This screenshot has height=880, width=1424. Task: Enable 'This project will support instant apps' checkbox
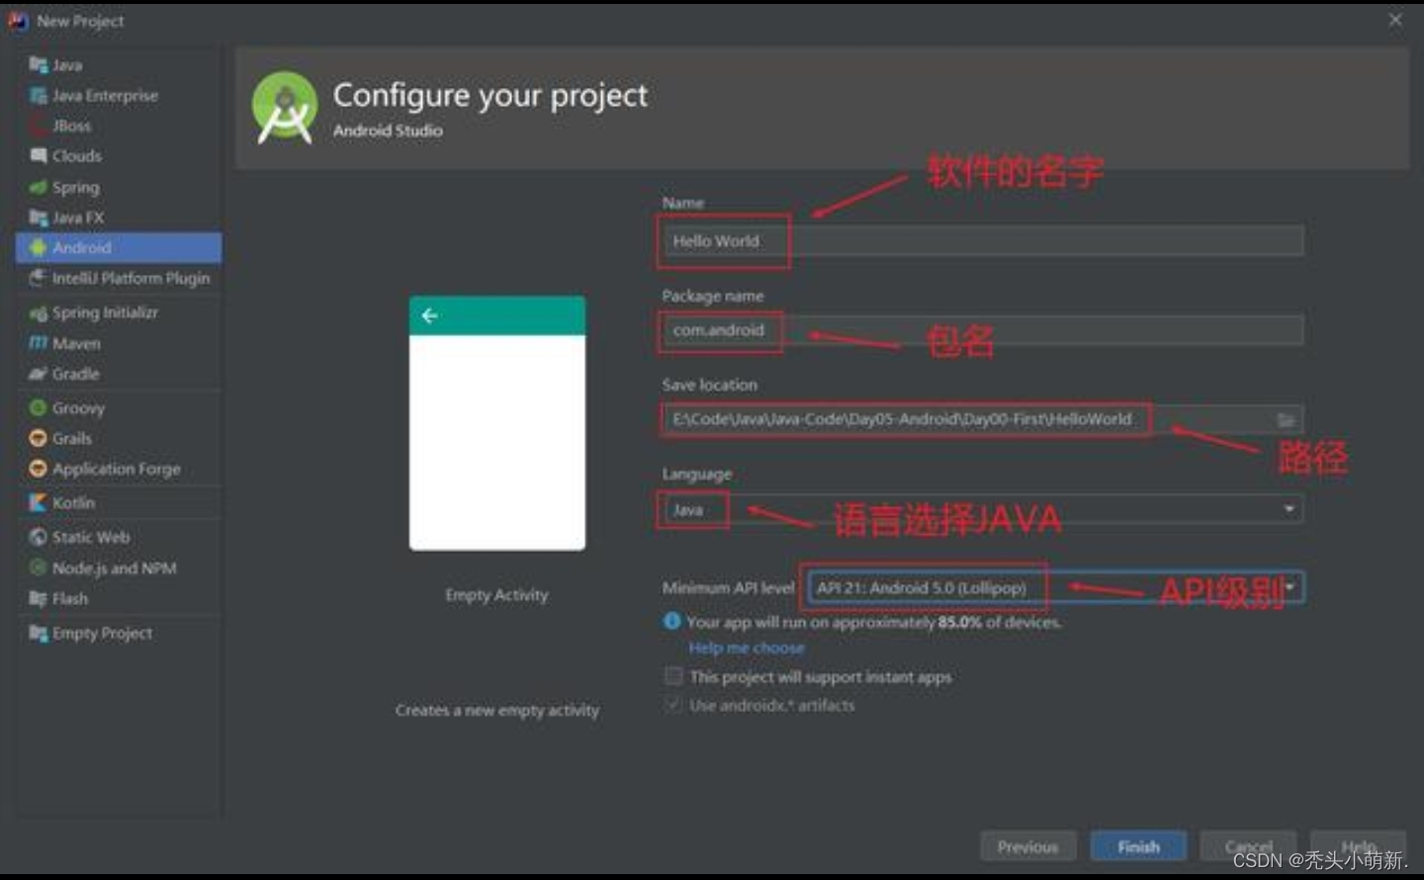673,676
